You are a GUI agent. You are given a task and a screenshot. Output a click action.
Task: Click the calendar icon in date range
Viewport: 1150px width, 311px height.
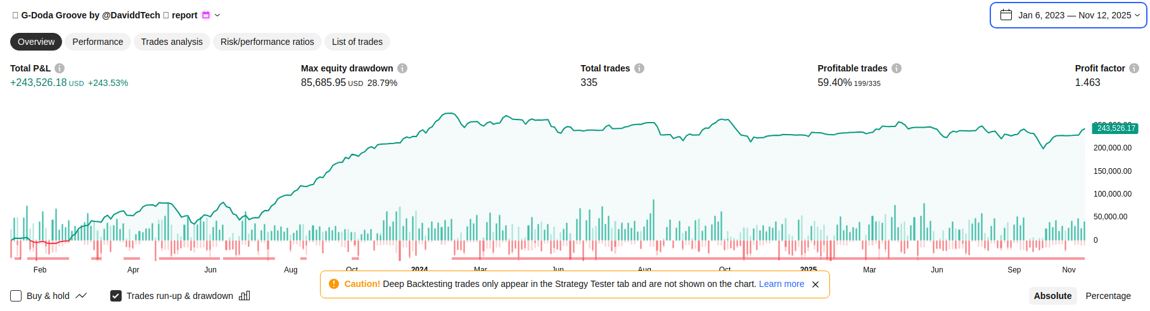pos(1006,15)
